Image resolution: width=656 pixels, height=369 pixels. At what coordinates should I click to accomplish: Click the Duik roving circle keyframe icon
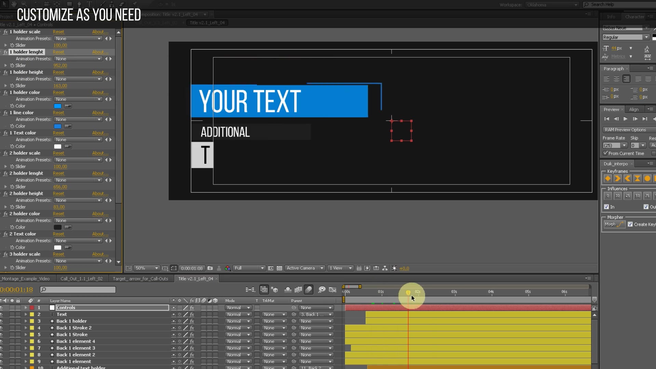coord(647,178)
